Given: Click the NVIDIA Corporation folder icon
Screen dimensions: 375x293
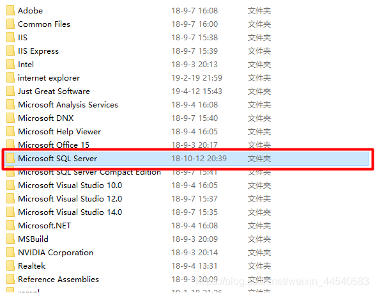Looking at the screenshot, I should tap(10, 252).
